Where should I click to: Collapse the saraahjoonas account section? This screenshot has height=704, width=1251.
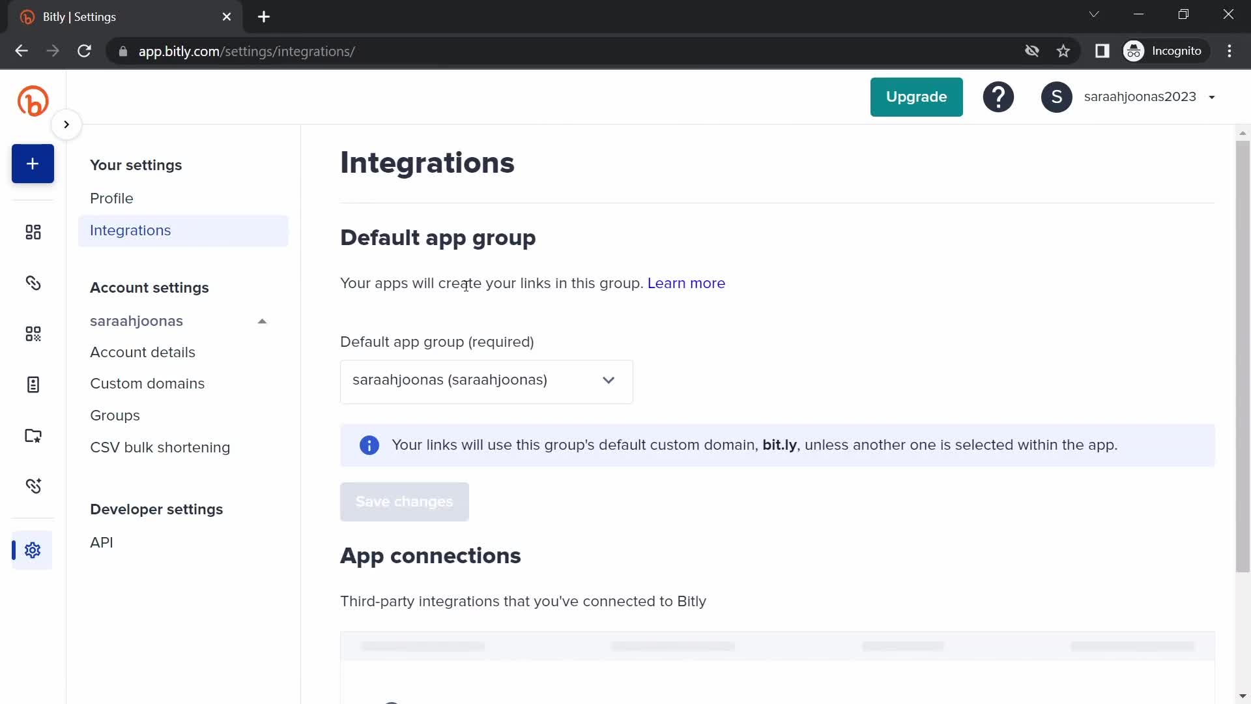coord(262,321)
